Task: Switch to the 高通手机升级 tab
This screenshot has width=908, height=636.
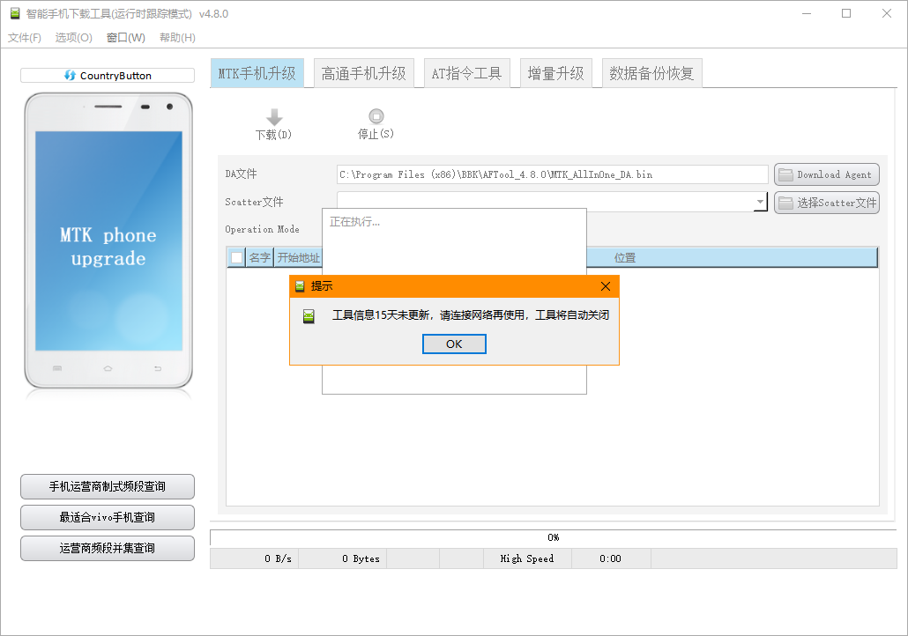Action: tap(363, 74)
